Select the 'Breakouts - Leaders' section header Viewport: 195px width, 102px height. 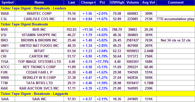tap(98, 8)
